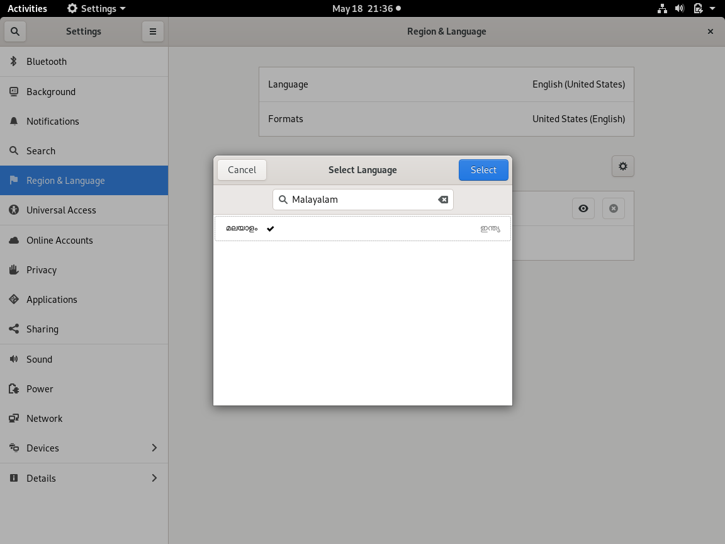
Task: Open the volume icon in top bar
Action: click(680, 8)
